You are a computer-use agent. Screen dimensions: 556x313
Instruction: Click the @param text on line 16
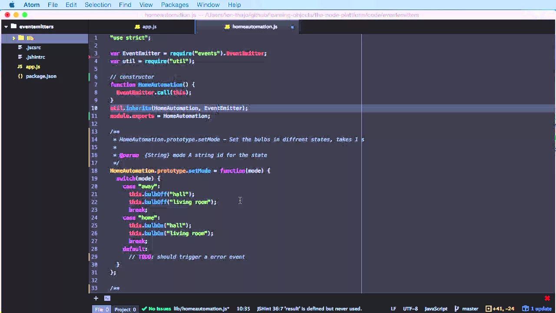click(x=129, y=155)
